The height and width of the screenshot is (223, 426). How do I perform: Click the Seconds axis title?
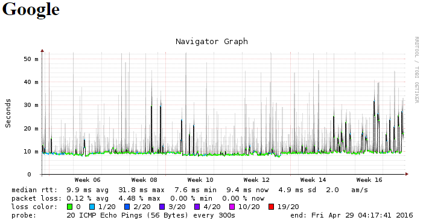8,113
